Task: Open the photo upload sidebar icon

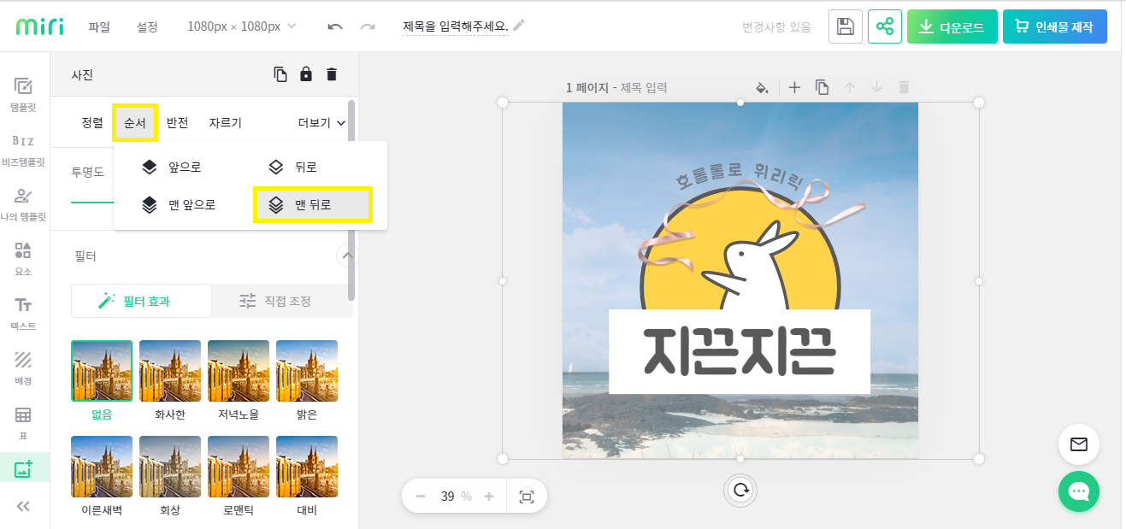Action: coord(24,468)
